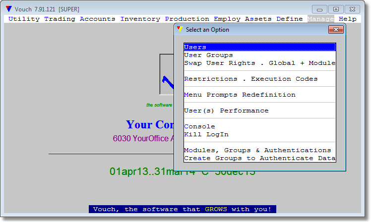371x223 pixels.
Task: Choose Restrictions . Execution Codes
Action: tap(259, 79)
